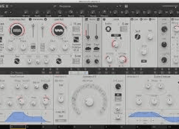Screen dimensions: 179x129
Task: Open the routing grid beside oscillator two's display
Action: tap(76, 29)
